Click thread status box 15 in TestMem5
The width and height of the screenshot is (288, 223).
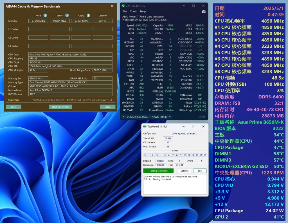coord(205,155)
